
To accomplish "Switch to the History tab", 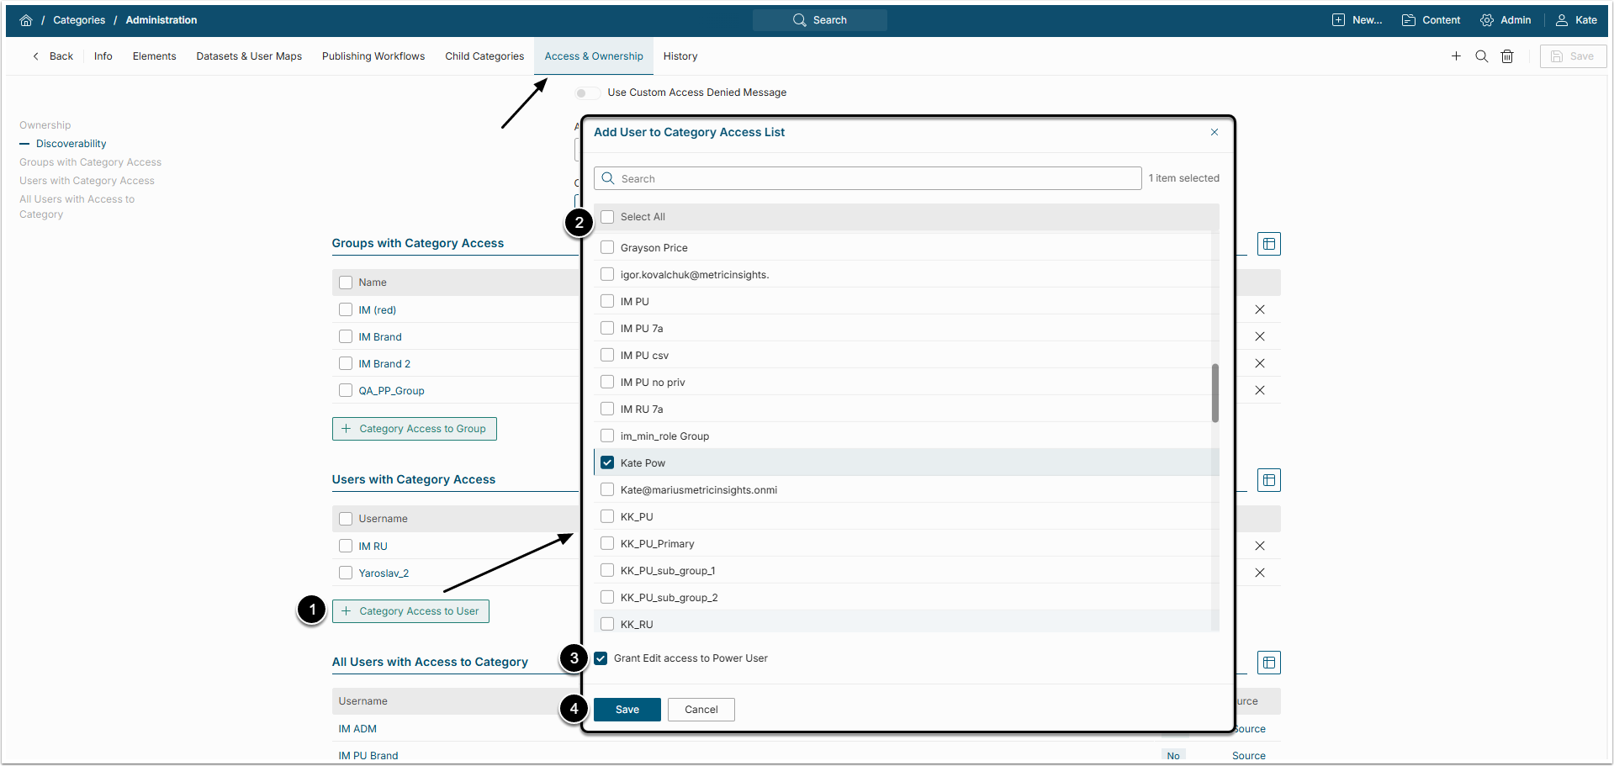I will click(x=680, y=56).
